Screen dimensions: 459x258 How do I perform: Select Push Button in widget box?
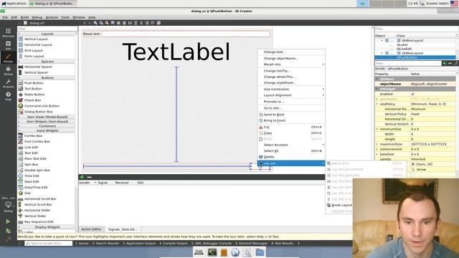point(34,83)
